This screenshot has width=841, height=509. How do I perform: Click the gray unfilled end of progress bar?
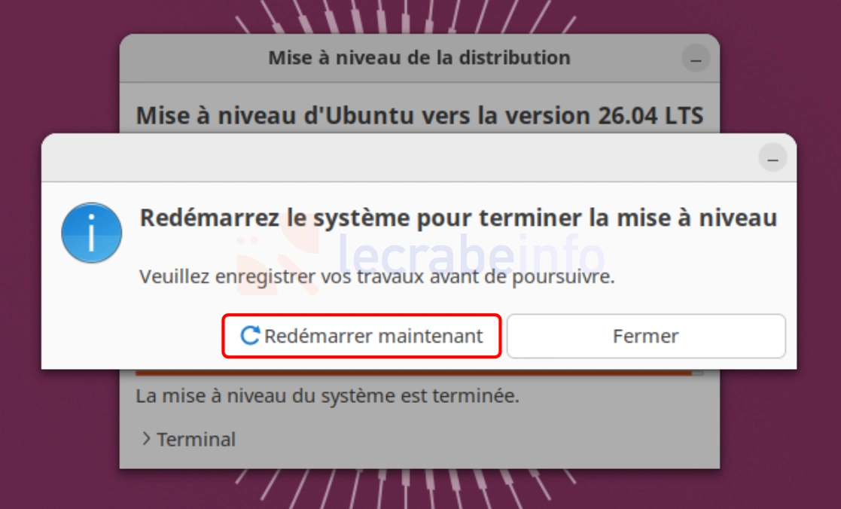[x=698, y=372]
